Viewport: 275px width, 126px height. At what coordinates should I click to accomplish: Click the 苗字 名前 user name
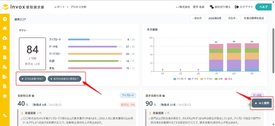coord(199,7)
